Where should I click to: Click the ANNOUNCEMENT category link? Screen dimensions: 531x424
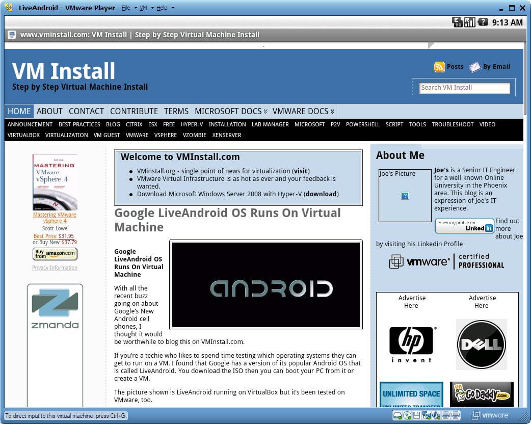click(x=30, y=125)
